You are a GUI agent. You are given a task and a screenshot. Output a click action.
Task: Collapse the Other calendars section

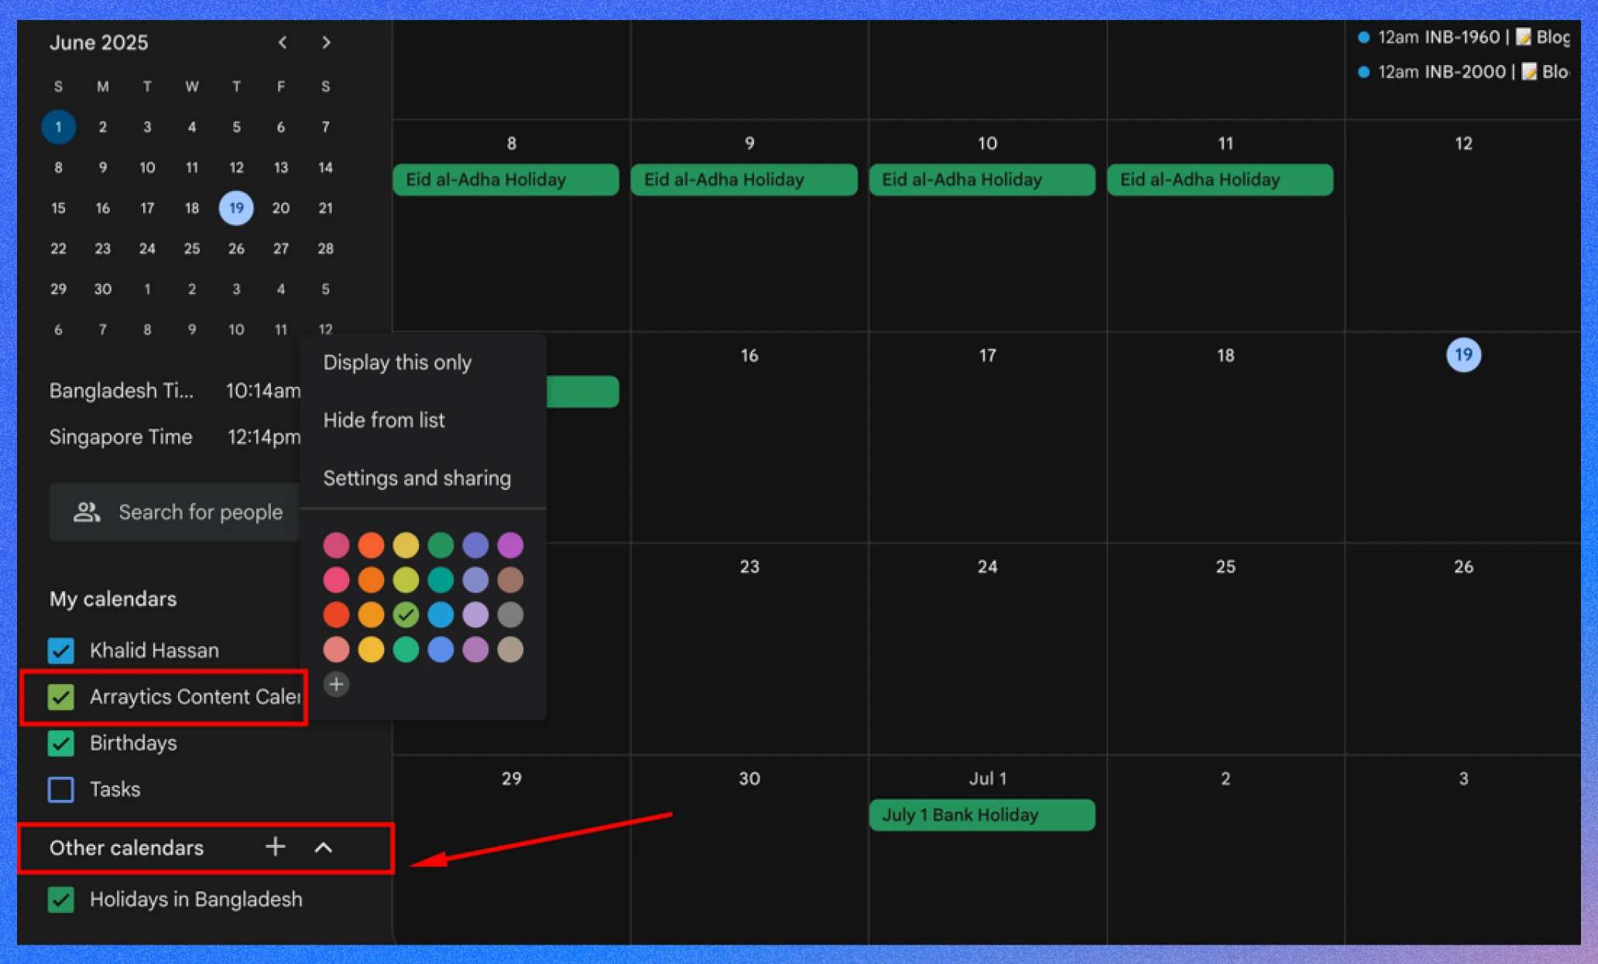click(x=324, y=847)
